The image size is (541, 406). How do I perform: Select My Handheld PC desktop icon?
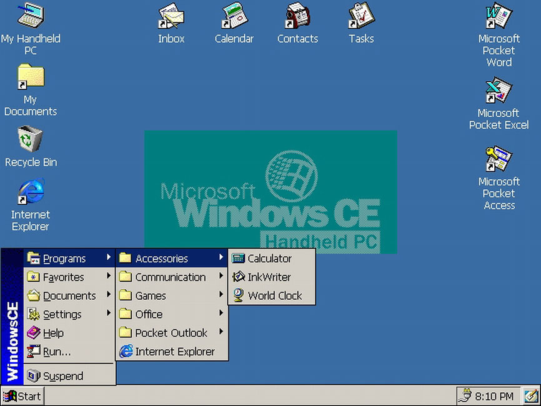[30, 17]
